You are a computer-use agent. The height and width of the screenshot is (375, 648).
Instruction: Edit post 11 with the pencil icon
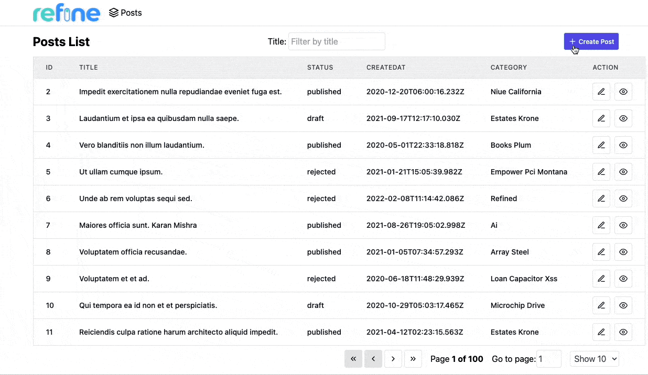point(601,332)
